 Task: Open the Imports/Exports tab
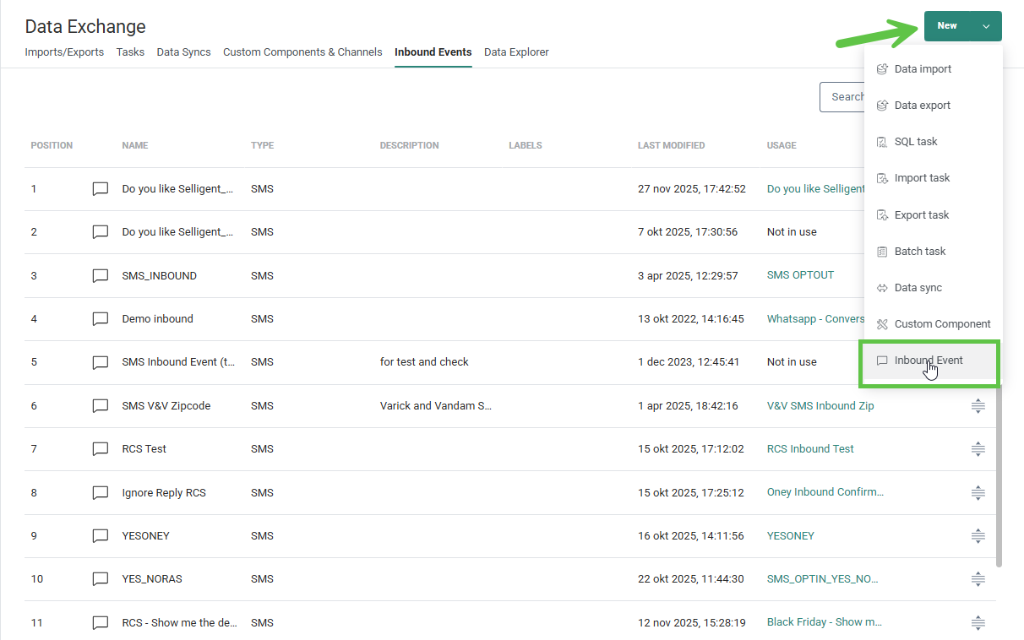(x=64, y=52)
